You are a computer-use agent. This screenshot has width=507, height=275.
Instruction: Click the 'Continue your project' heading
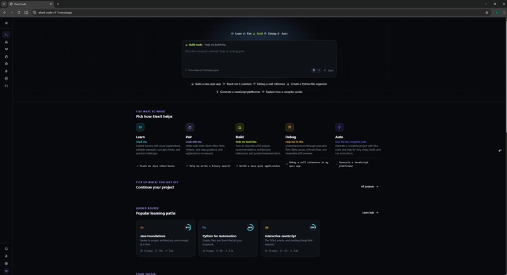155,187
